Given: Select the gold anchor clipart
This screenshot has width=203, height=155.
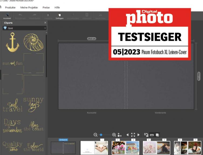Looking at the screenshot, I should coord(12,42).
